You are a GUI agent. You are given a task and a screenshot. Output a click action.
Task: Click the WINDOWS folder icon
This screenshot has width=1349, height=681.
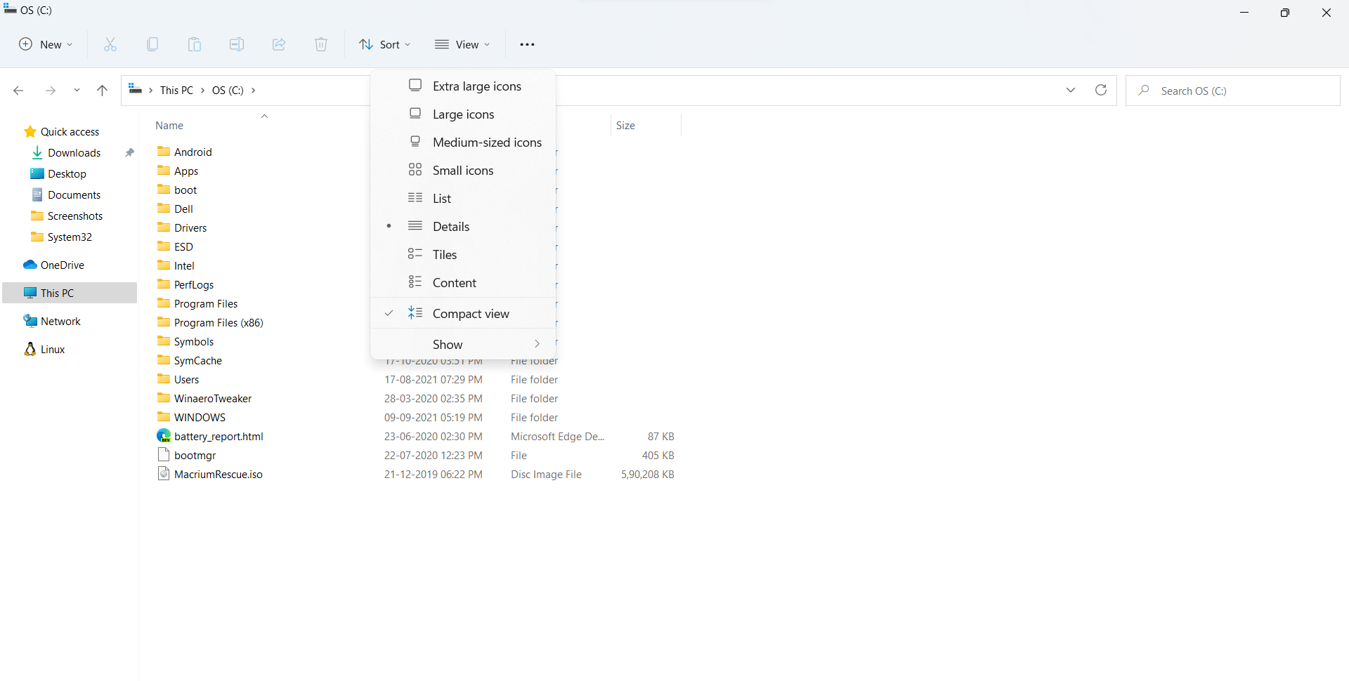(164, 417)
